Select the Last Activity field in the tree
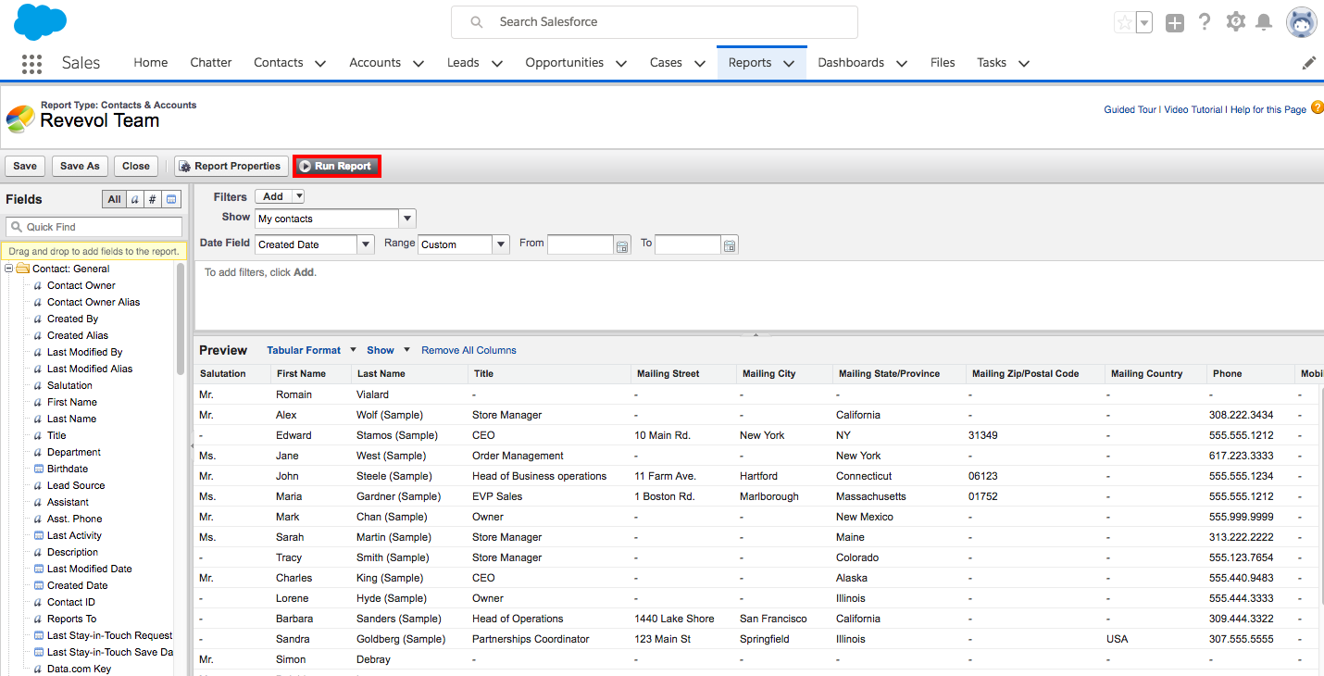The height and width of the screenshot is (676, 1324). [74, 535]
